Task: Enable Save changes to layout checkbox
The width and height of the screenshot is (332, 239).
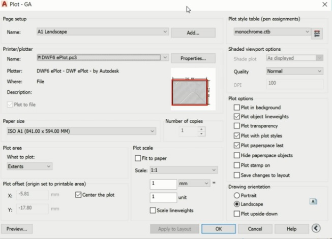Action: 237,175
